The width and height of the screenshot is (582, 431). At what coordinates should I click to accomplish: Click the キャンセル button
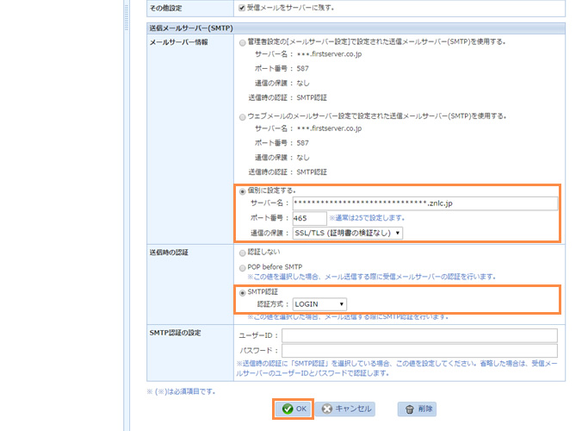345,409
